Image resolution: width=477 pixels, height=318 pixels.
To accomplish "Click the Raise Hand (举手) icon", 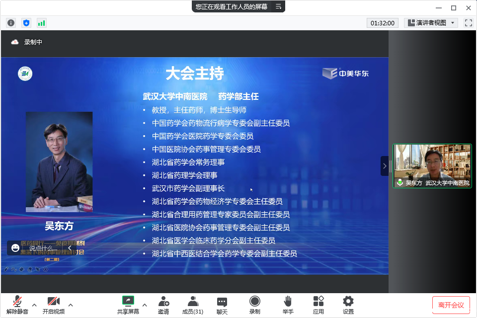I will point(288,304).
